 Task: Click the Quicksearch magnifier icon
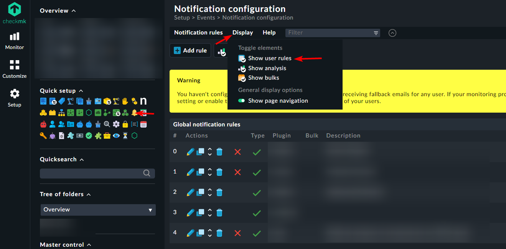click(x=147, y=173)
